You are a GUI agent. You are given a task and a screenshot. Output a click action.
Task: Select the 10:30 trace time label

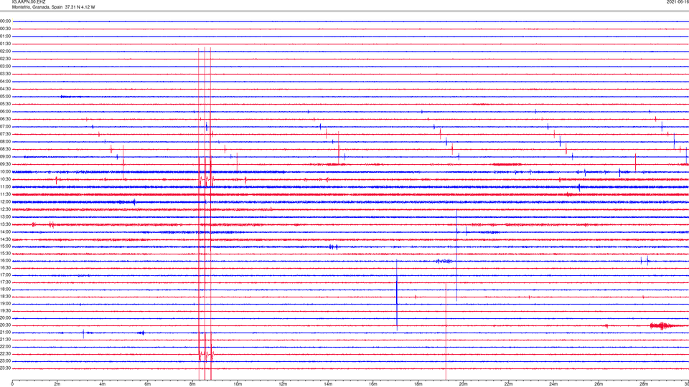pos(5,179)
